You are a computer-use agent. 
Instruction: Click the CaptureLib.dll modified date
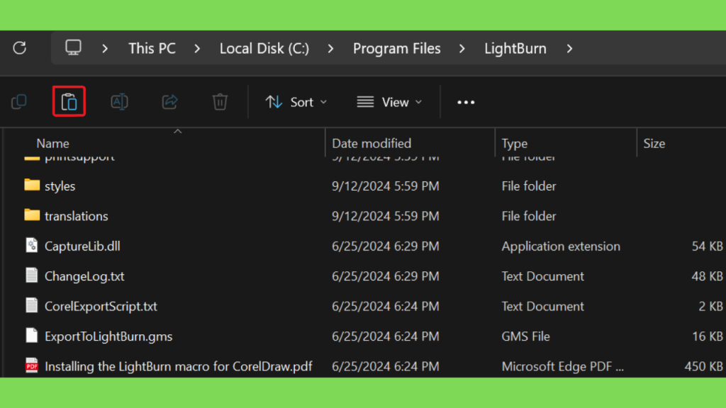385,246
